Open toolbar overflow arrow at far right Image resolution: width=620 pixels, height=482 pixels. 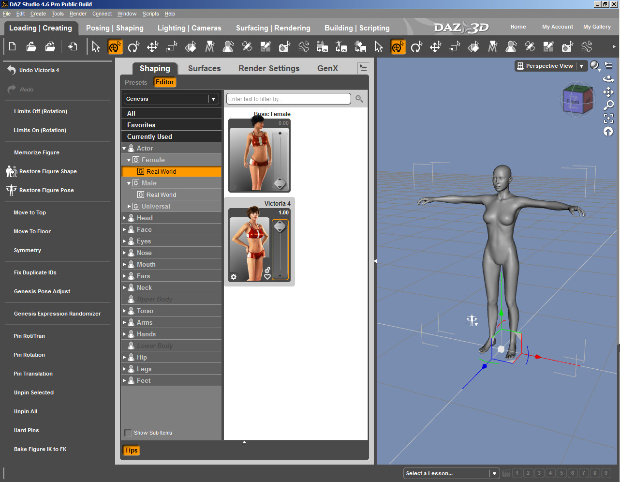(x=614, y=47)
